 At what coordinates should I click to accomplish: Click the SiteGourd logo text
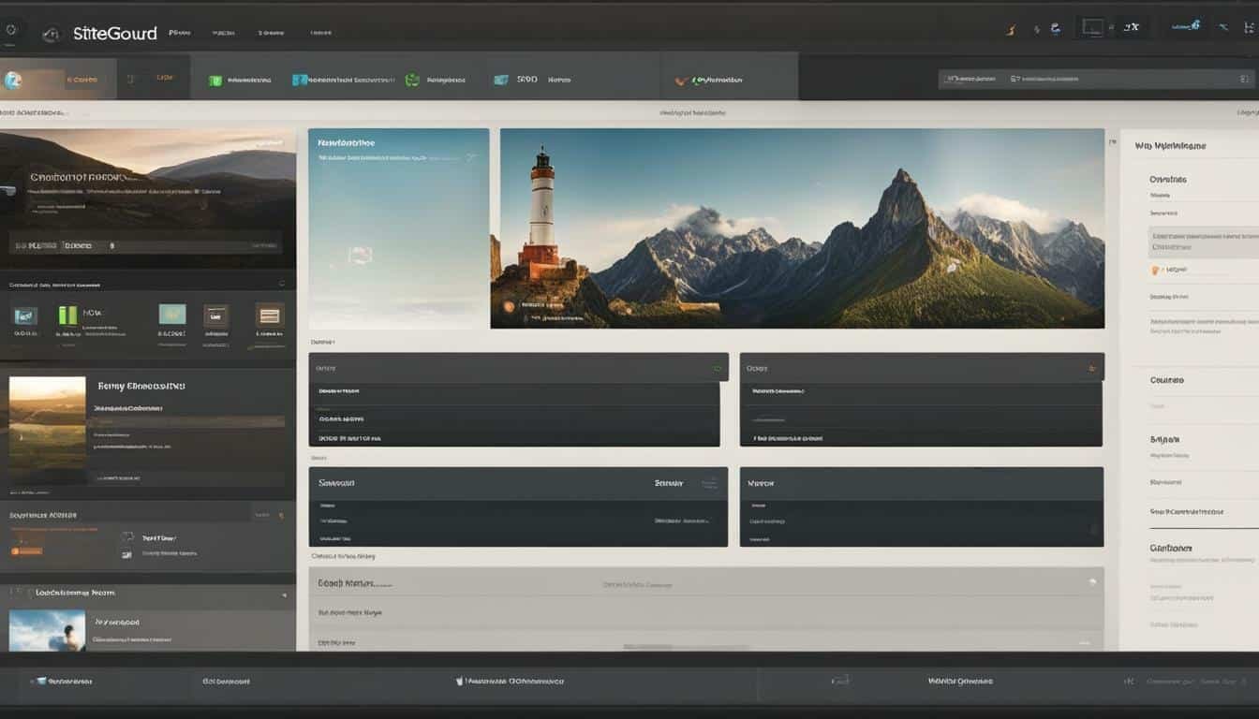pos(115,34)
